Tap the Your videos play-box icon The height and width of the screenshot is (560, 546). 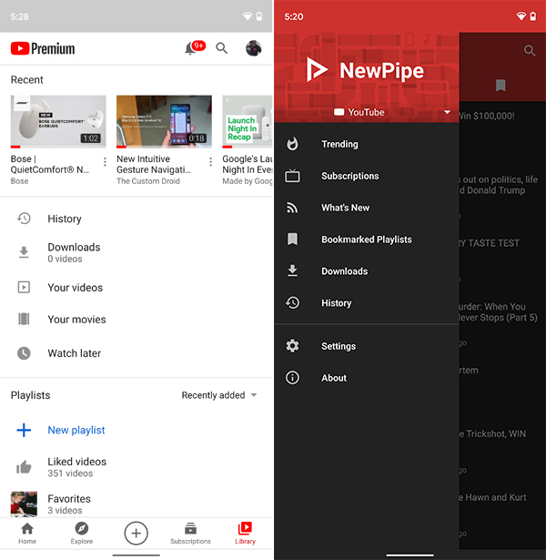(x=24, y=287)
